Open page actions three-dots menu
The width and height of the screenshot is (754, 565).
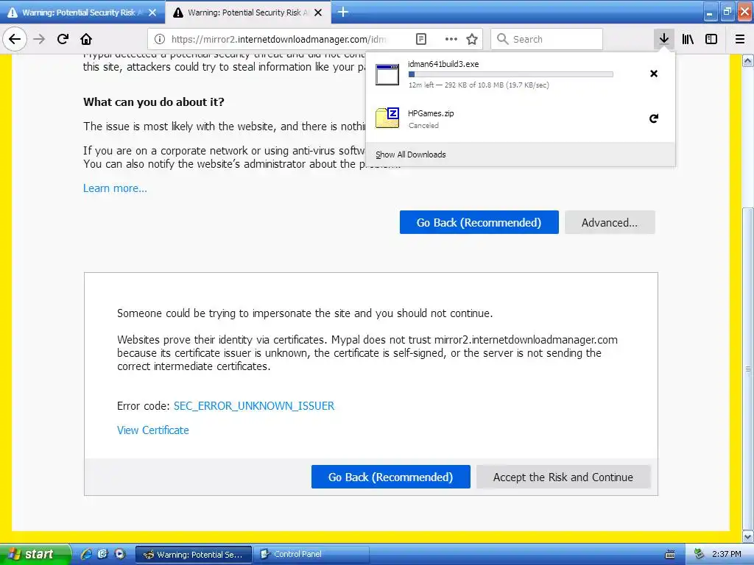451,39
